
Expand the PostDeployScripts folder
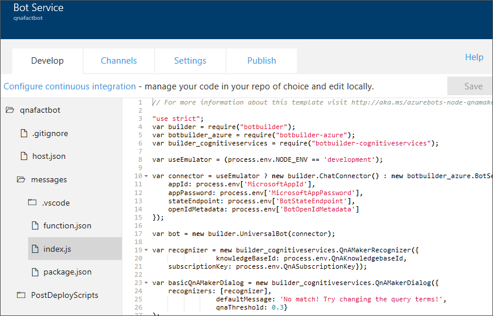(64, 296)
